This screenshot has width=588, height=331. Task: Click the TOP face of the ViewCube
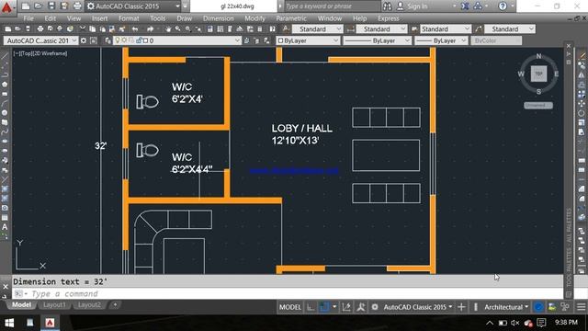539,74
